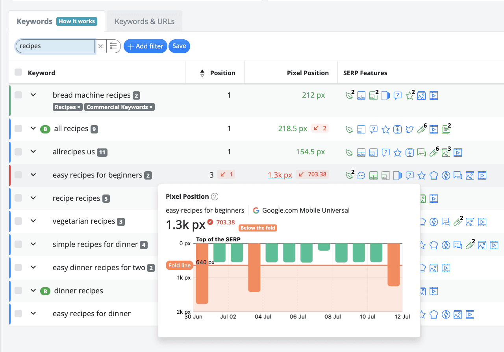Click the image icon in easy recipes for beginners row
Screen dimensions: 504x352
(470, 176)
